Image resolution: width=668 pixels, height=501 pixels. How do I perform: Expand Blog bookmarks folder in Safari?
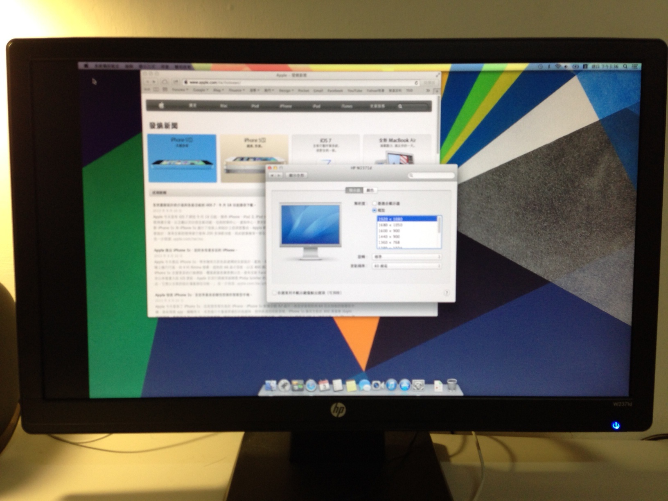(x=219, y=90)
